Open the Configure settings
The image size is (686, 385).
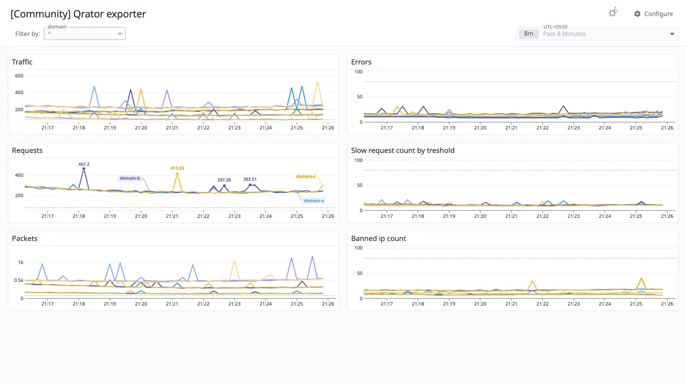(x=653, y=14)
